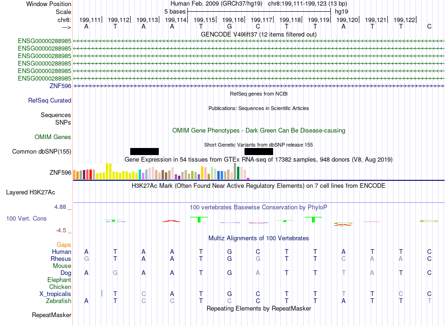Image resolution: width=445 pixels, height=326 pixels.
Task: Click the dark green bar in the GTEx chart
Action: 238,173
